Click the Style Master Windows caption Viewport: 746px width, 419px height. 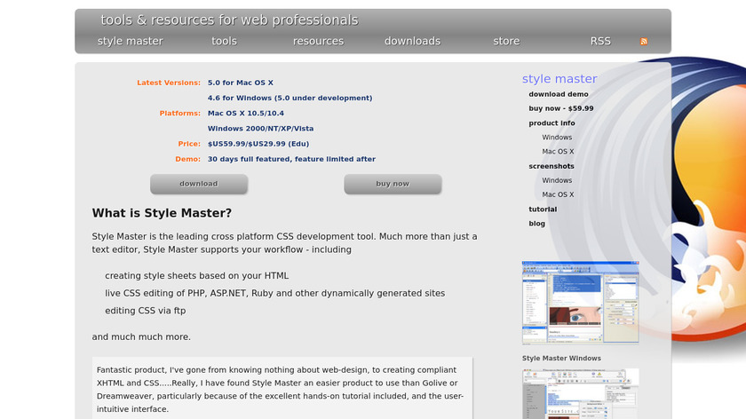[561, 358]
